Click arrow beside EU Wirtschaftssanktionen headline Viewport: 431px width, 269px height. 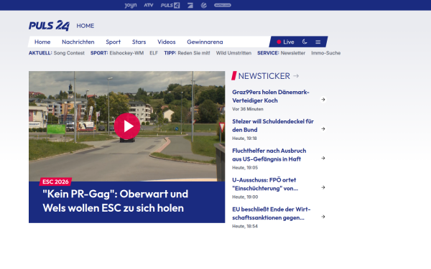[x=323, y=217]
